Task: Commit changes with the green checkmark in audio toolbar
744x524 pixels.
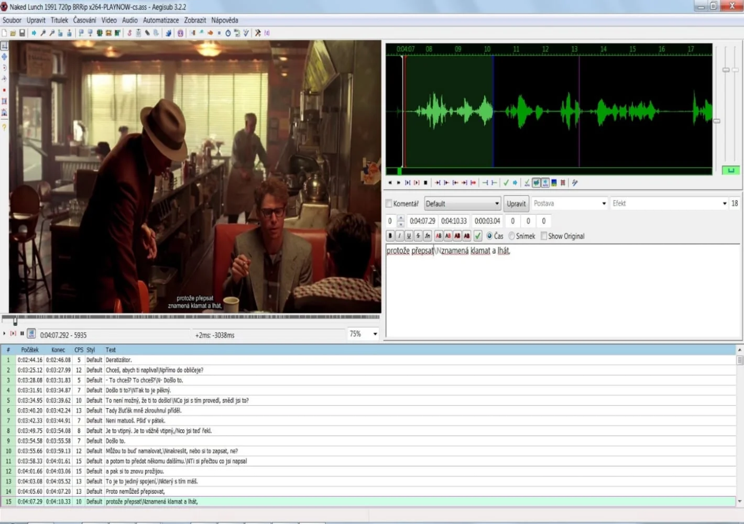Action: coord(506,183)
